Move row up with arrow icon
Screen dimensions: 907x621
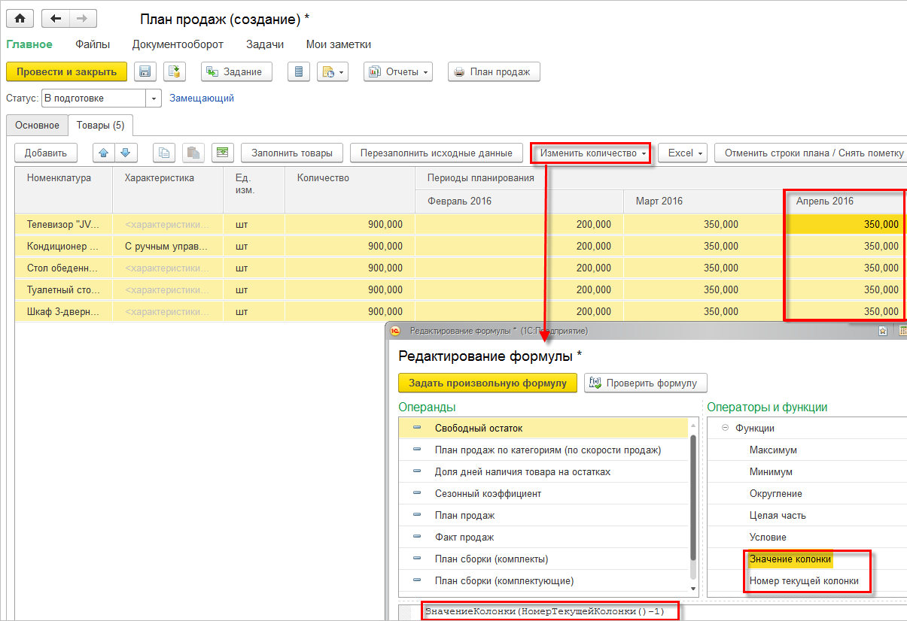coord(104,153)
